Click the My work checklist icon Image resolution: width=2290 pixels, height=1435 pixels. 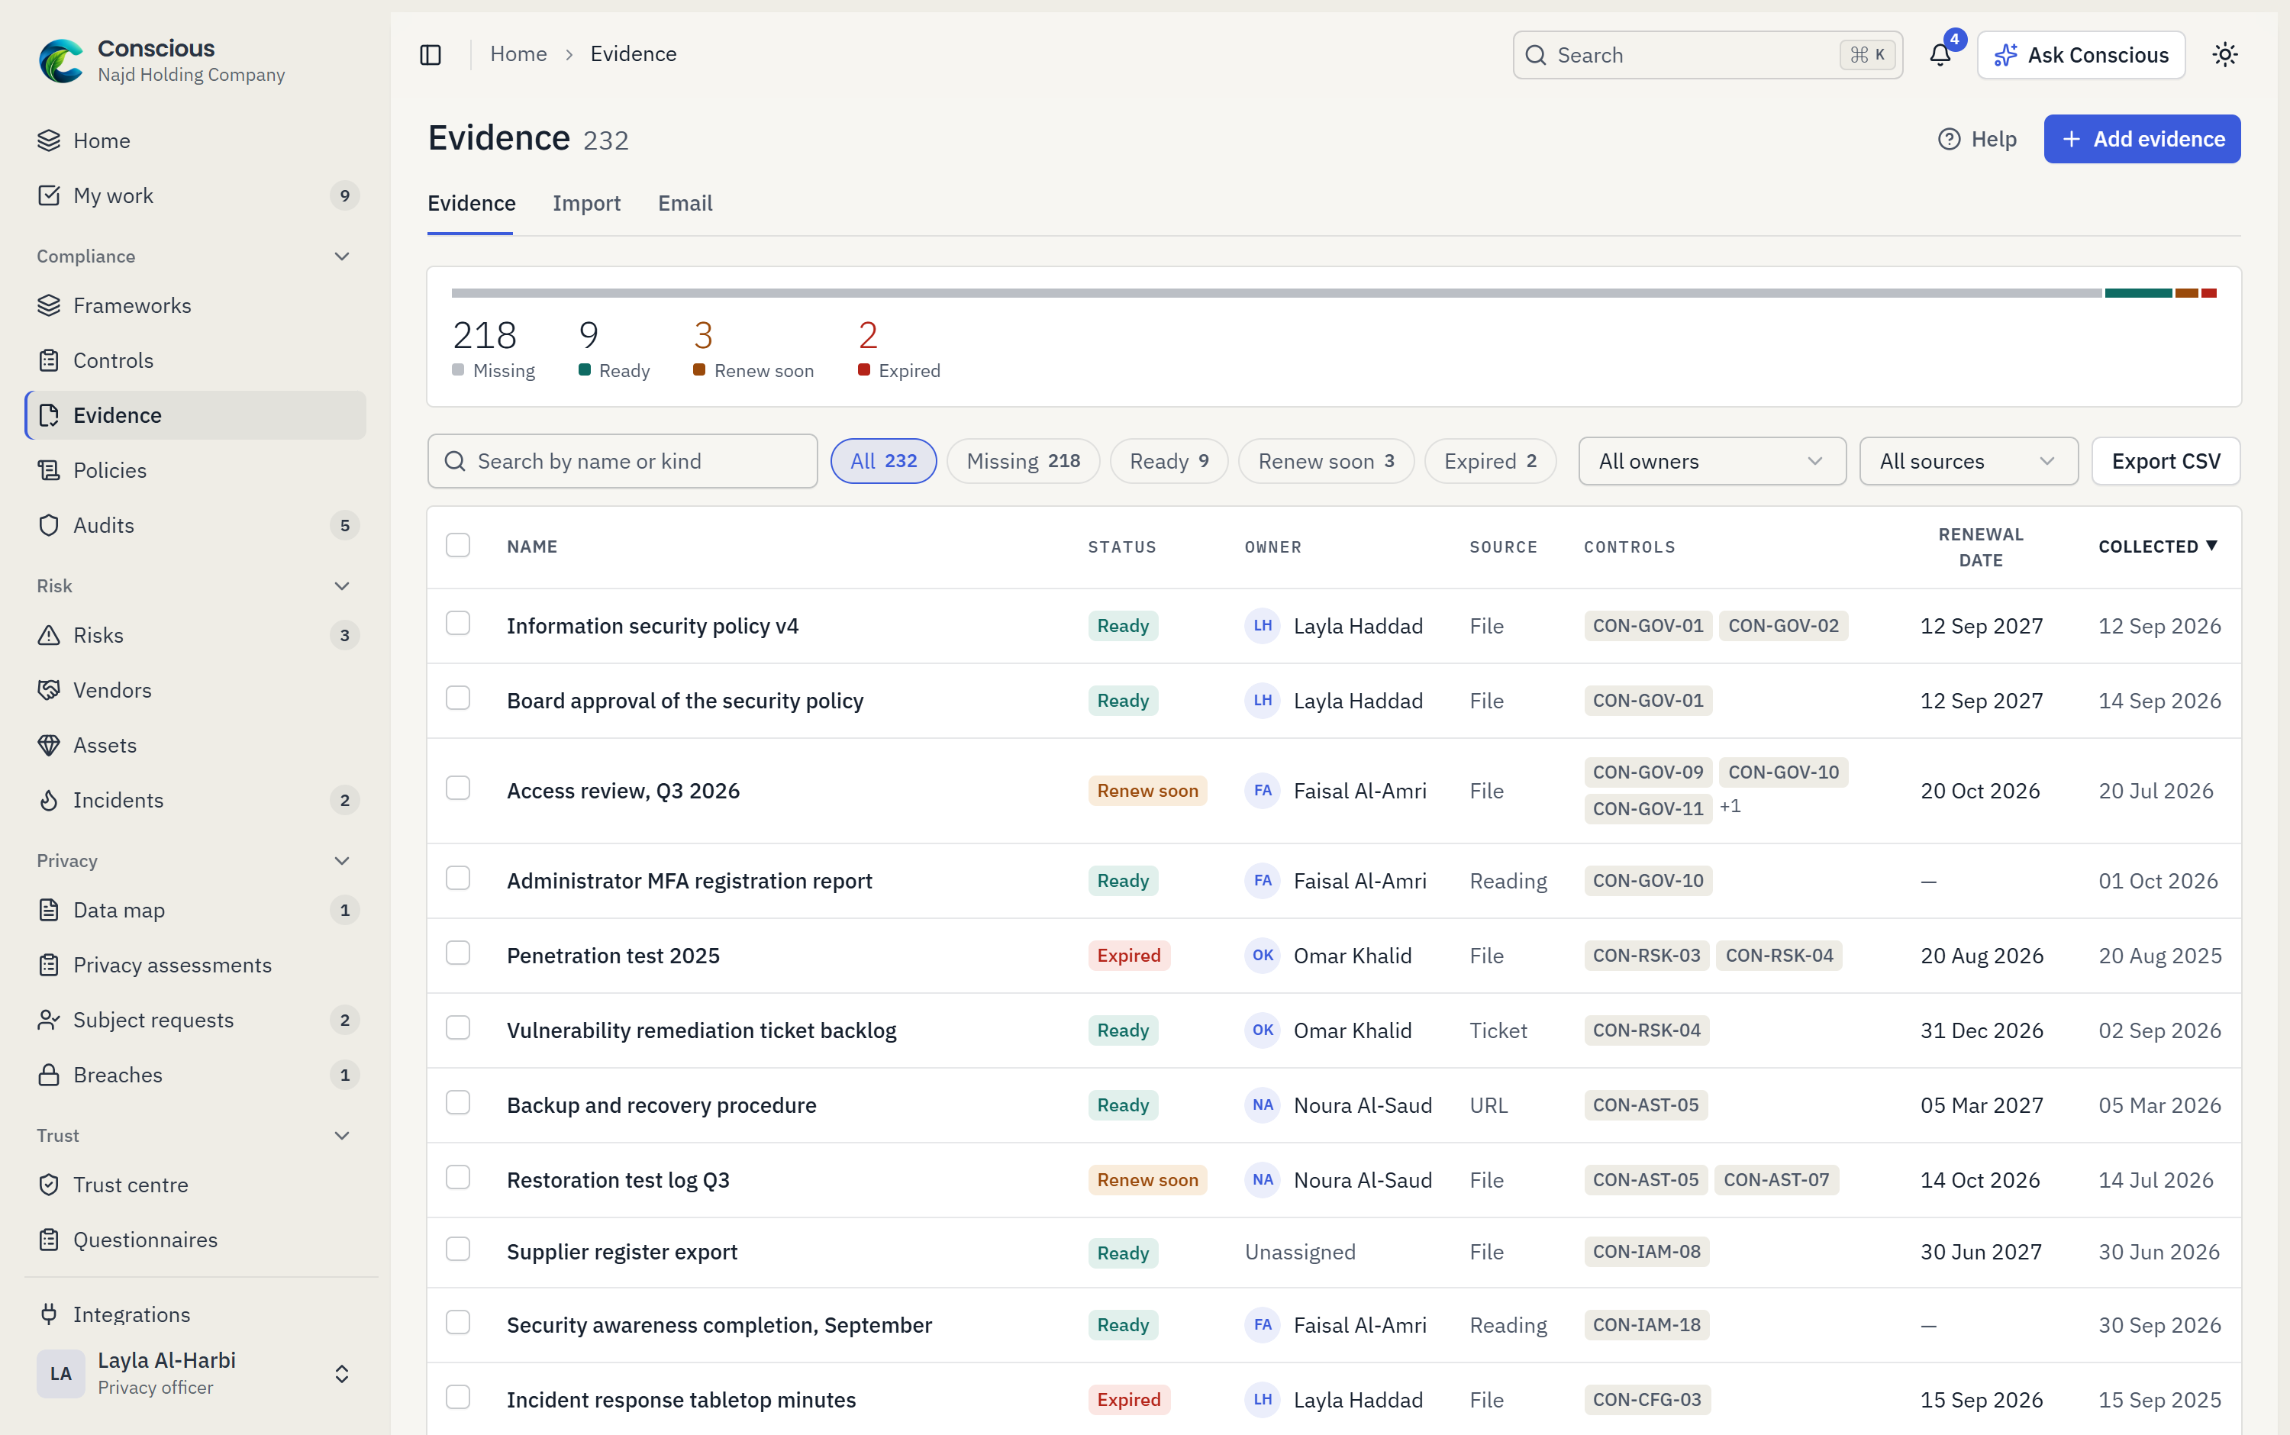(48, 195)
